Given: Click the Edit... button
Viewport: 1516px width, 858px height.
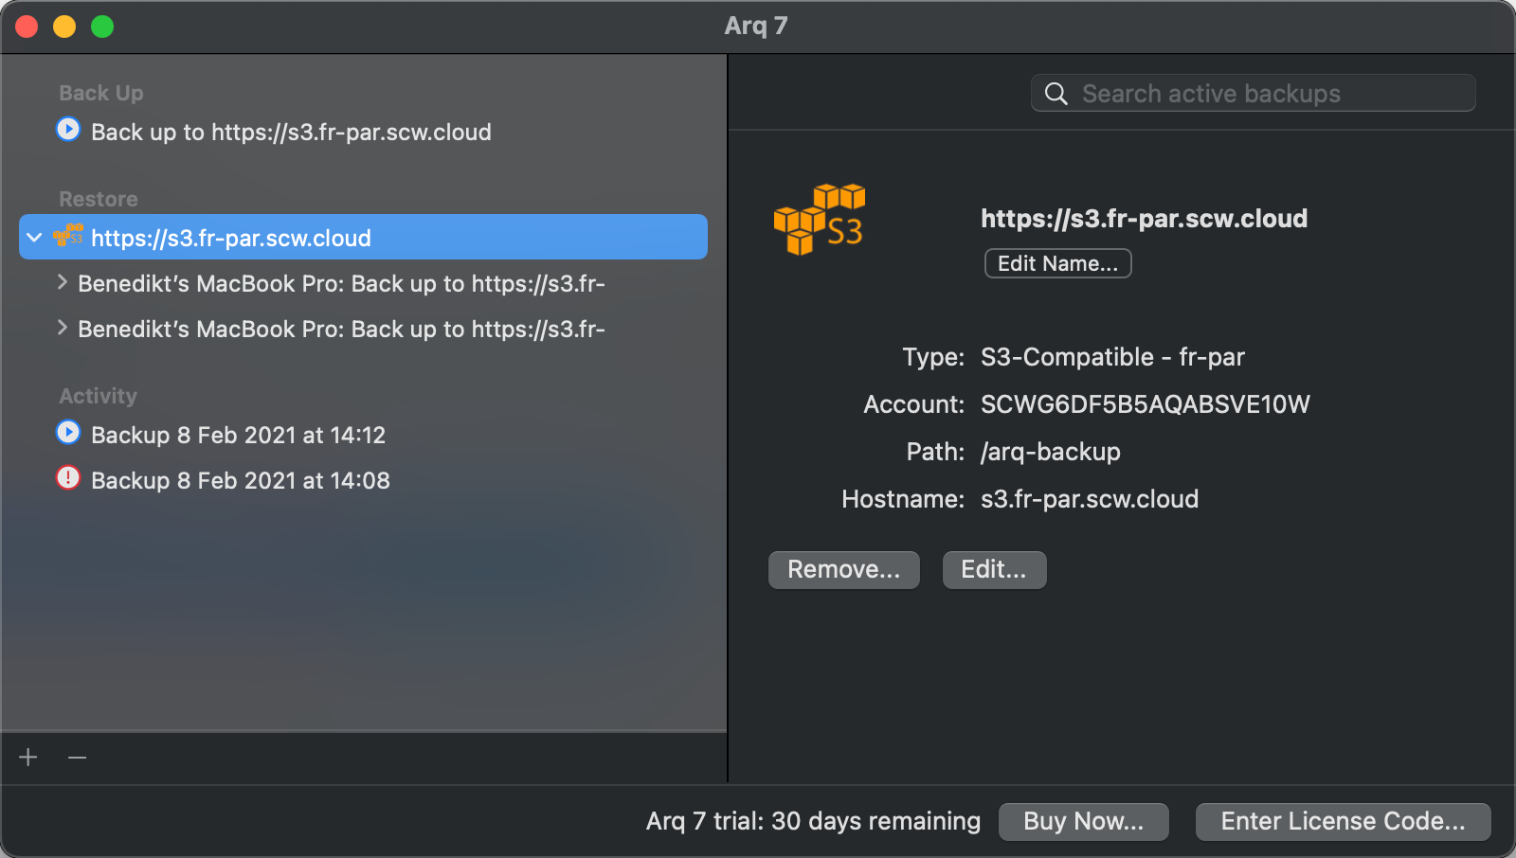Looking at the screenshot, I should (x=994, y=570).
